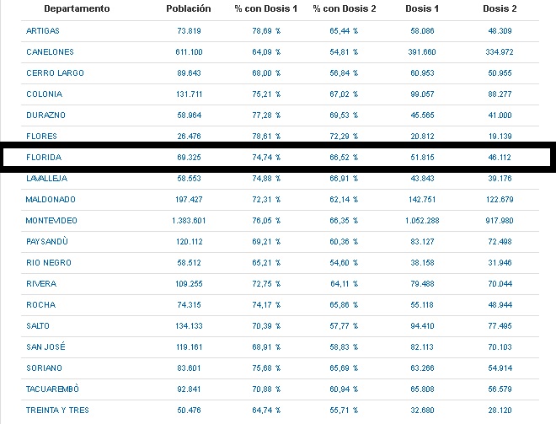Select the PAYSANDÚ department name

click(x=49, y=242)
